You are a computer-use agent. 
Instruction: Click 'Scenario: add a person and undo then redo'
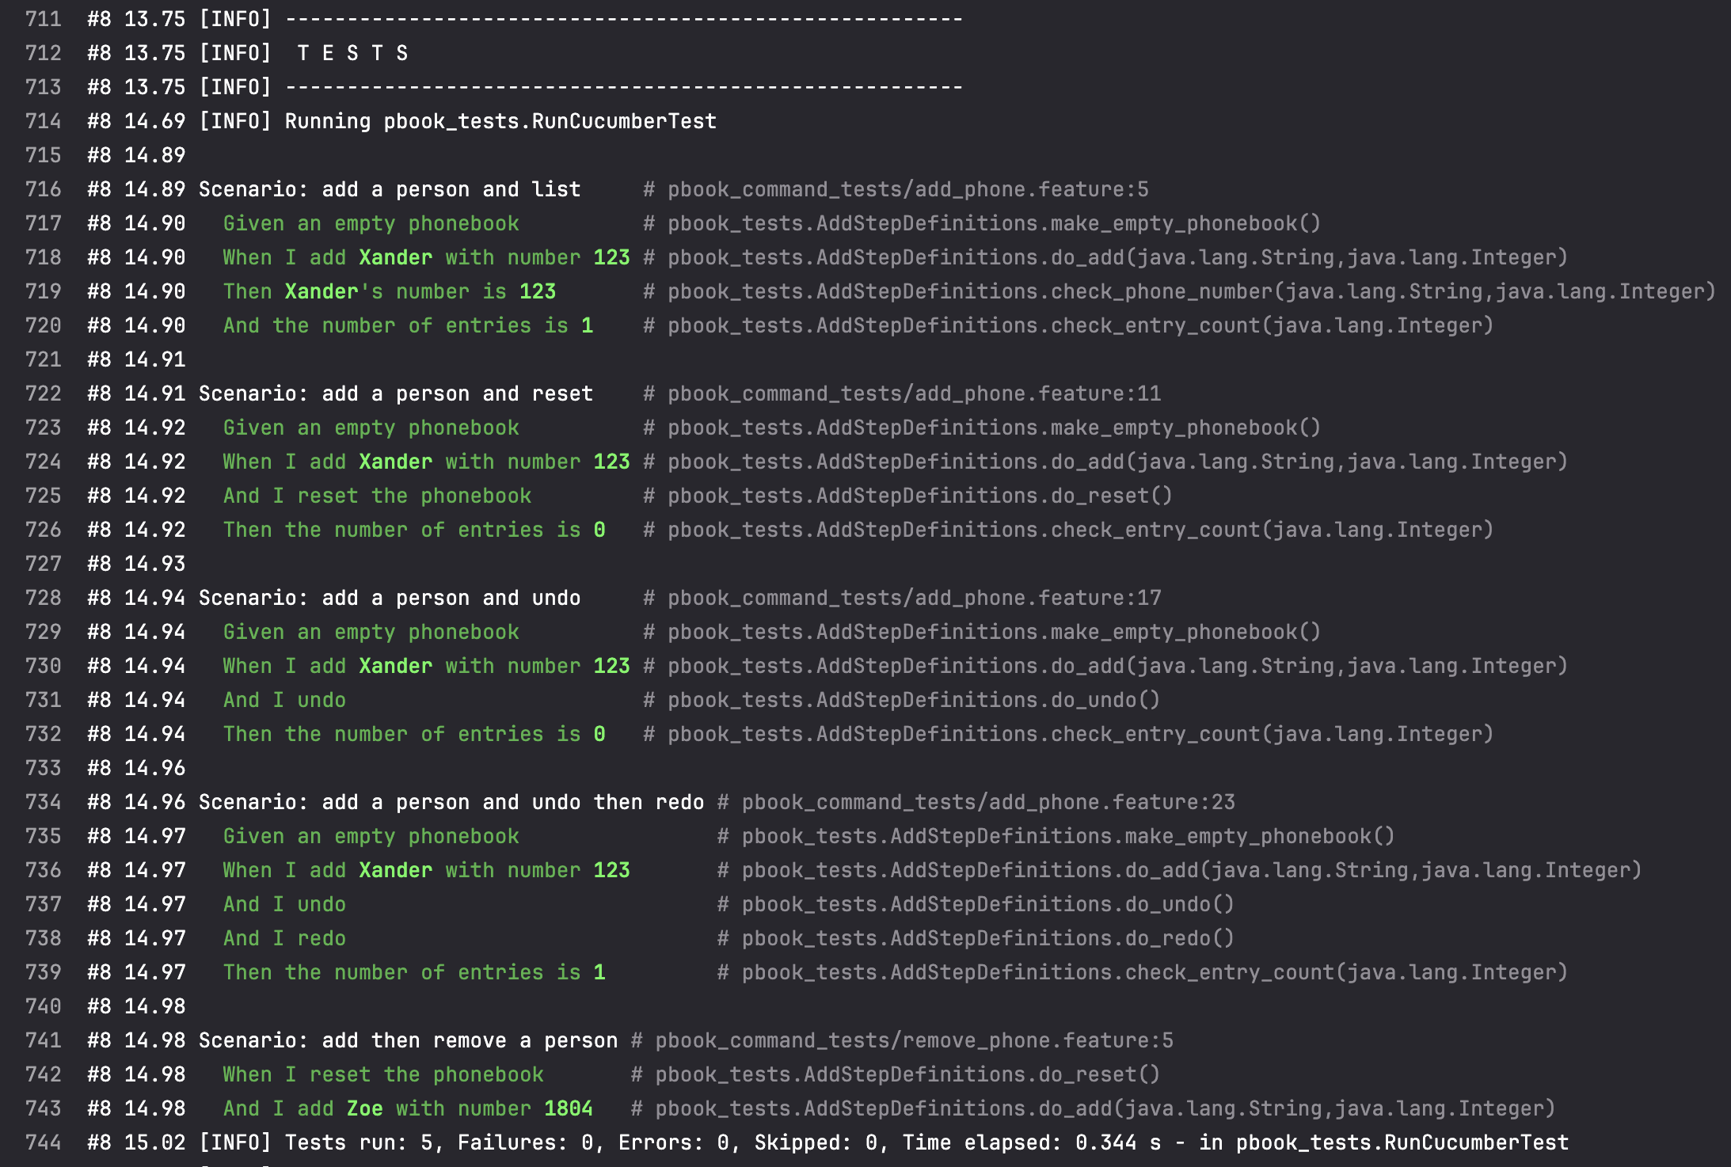click(x=451, y=802)
